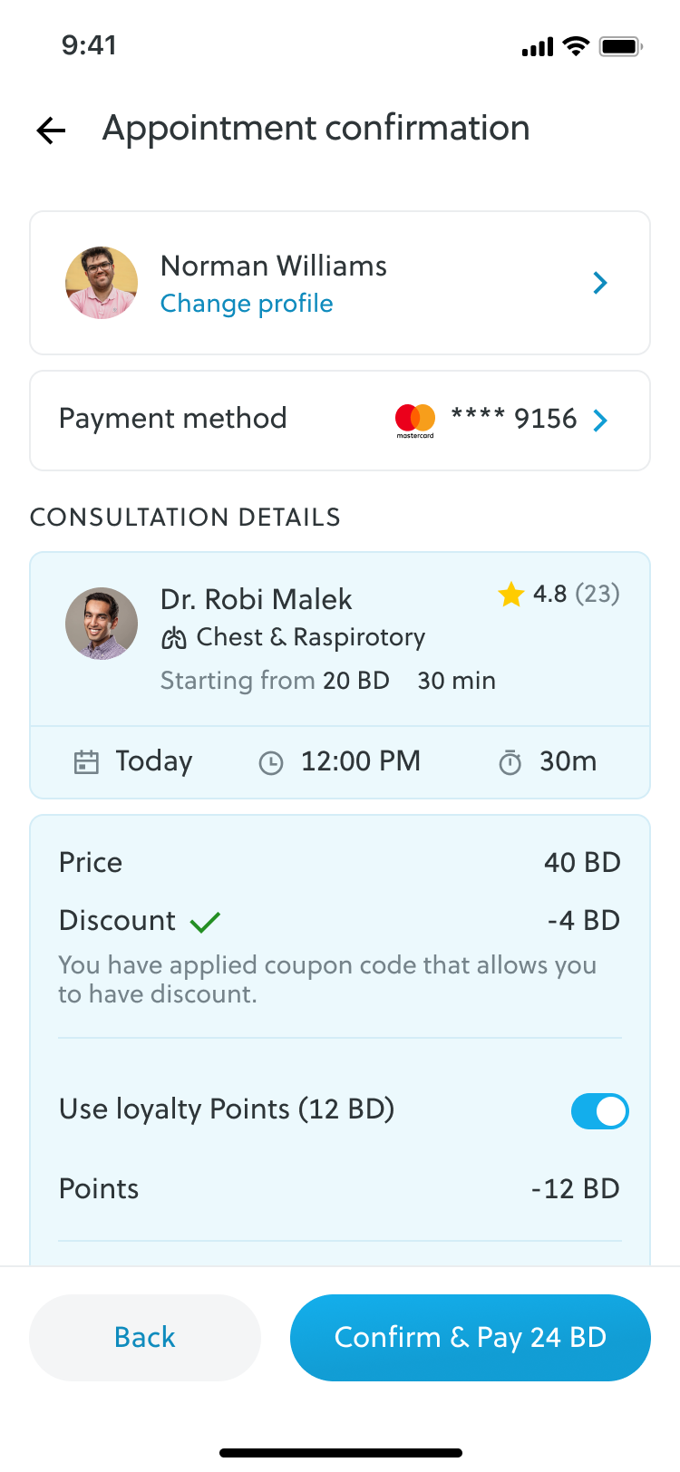Select the yellow star rating icon
This screenshot has height=1472, width=680.
point(510,596)
